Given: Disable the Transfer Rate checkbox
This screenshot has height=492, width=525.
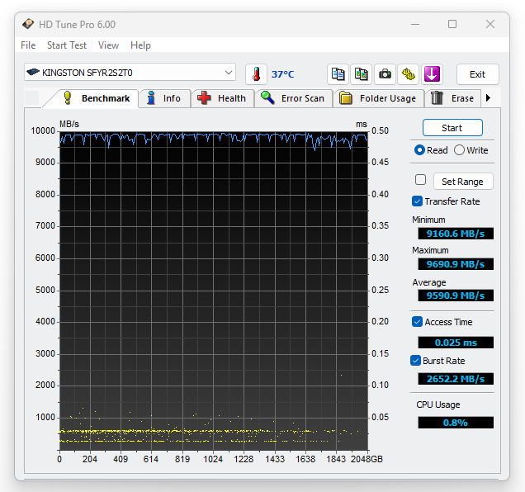Looking at the screenshot, I should (x=418, y=201).
